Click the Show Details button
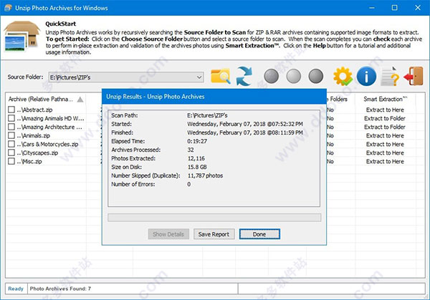Viewport: 430px width, 300px height. tap(168, 234)
